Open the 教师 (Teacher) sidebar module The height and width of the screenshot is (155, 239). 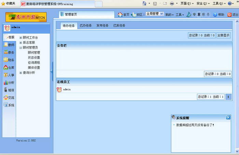click(9, 45)
